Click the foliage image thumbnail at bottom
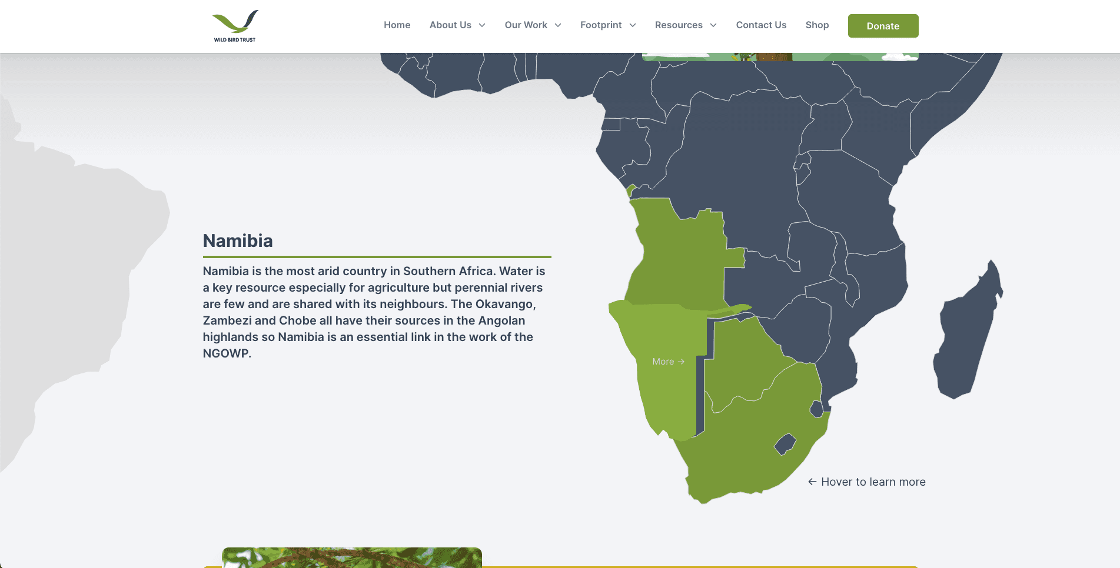 pyautogui.click(x=351, y=557)
